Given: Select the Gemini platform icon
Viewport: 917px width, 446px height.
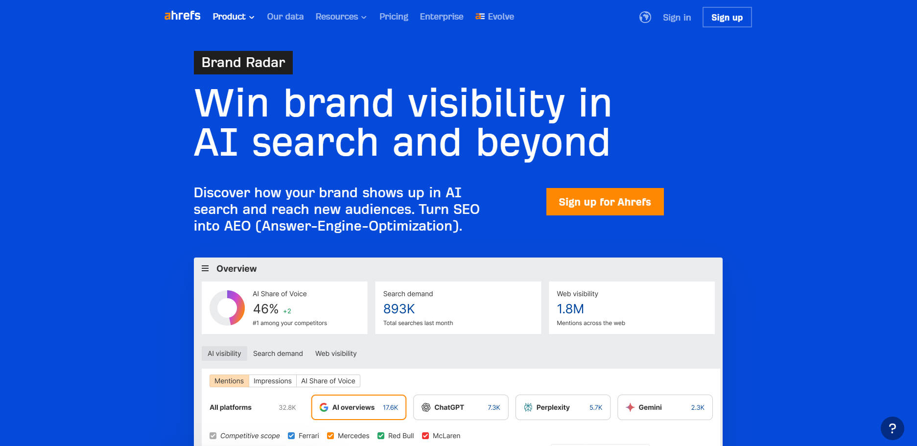Looking at the screenshot, I should [630, 407].
